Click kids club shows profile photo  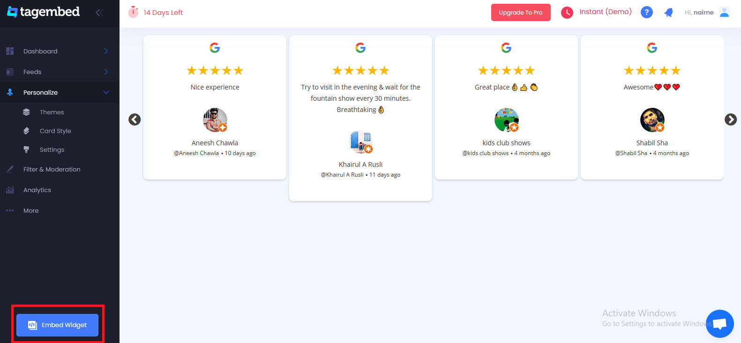point(507,120)
